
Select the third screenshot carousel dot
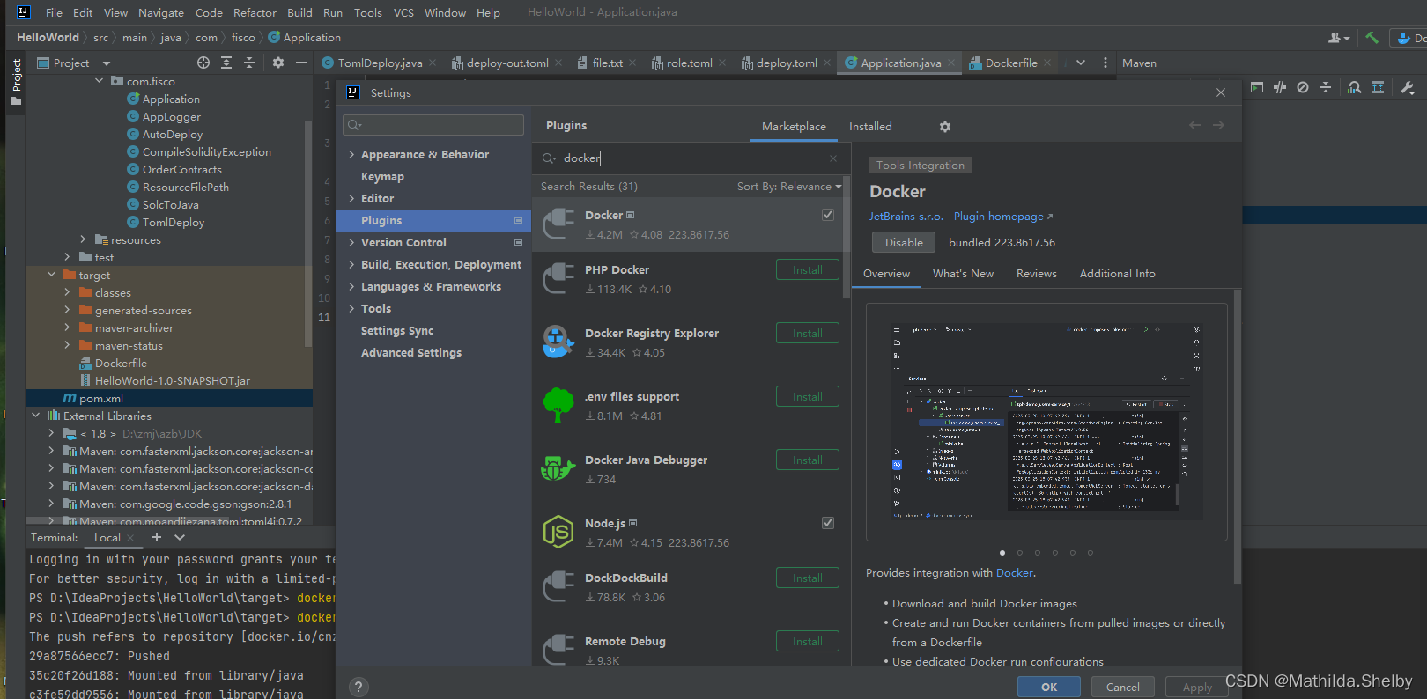[x=1038, y=553]
